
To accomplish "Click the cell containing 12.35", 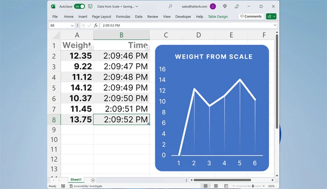I will [x=77, y=56].
